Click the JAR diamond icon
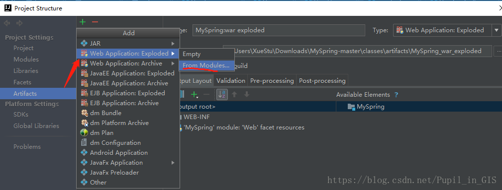 pos(84,44)
